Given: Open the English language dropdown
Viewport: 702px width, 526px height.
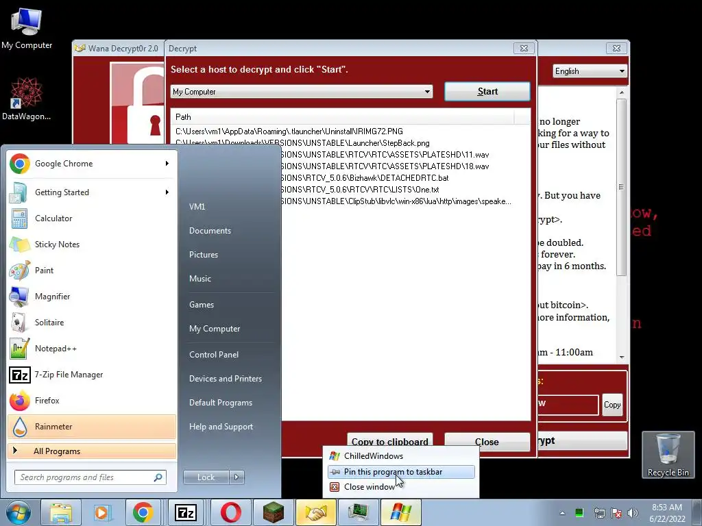Looking at the screenshot, I should tap(590, 71).
